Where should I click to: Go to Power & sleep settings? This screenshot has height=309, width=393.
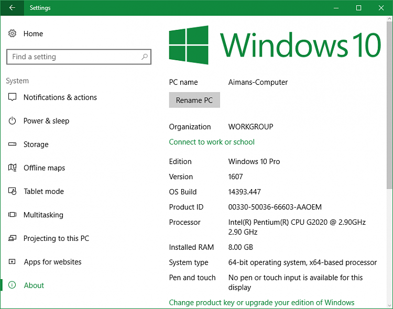46,121
